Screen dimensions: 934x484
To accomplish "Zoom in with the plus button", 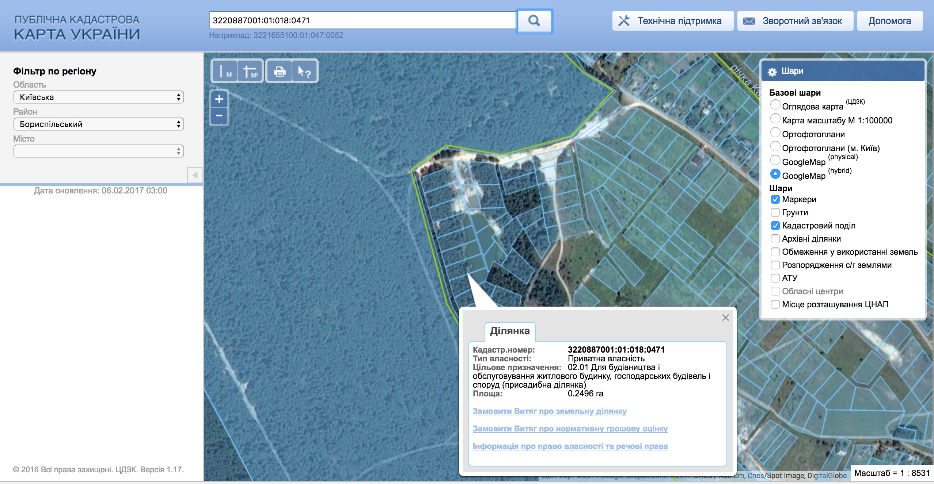I will click(219, 99).
